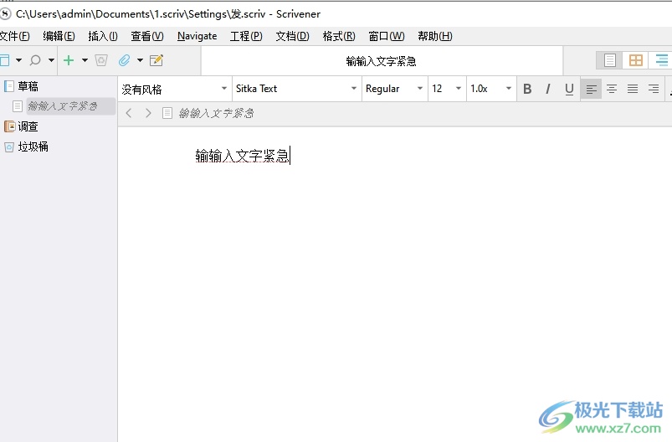Click the search magnifier icon

pos(35,60)
